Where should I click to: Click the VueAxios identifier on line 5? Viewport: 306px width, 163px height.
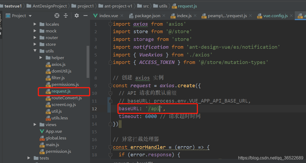[x=151, y=55]
